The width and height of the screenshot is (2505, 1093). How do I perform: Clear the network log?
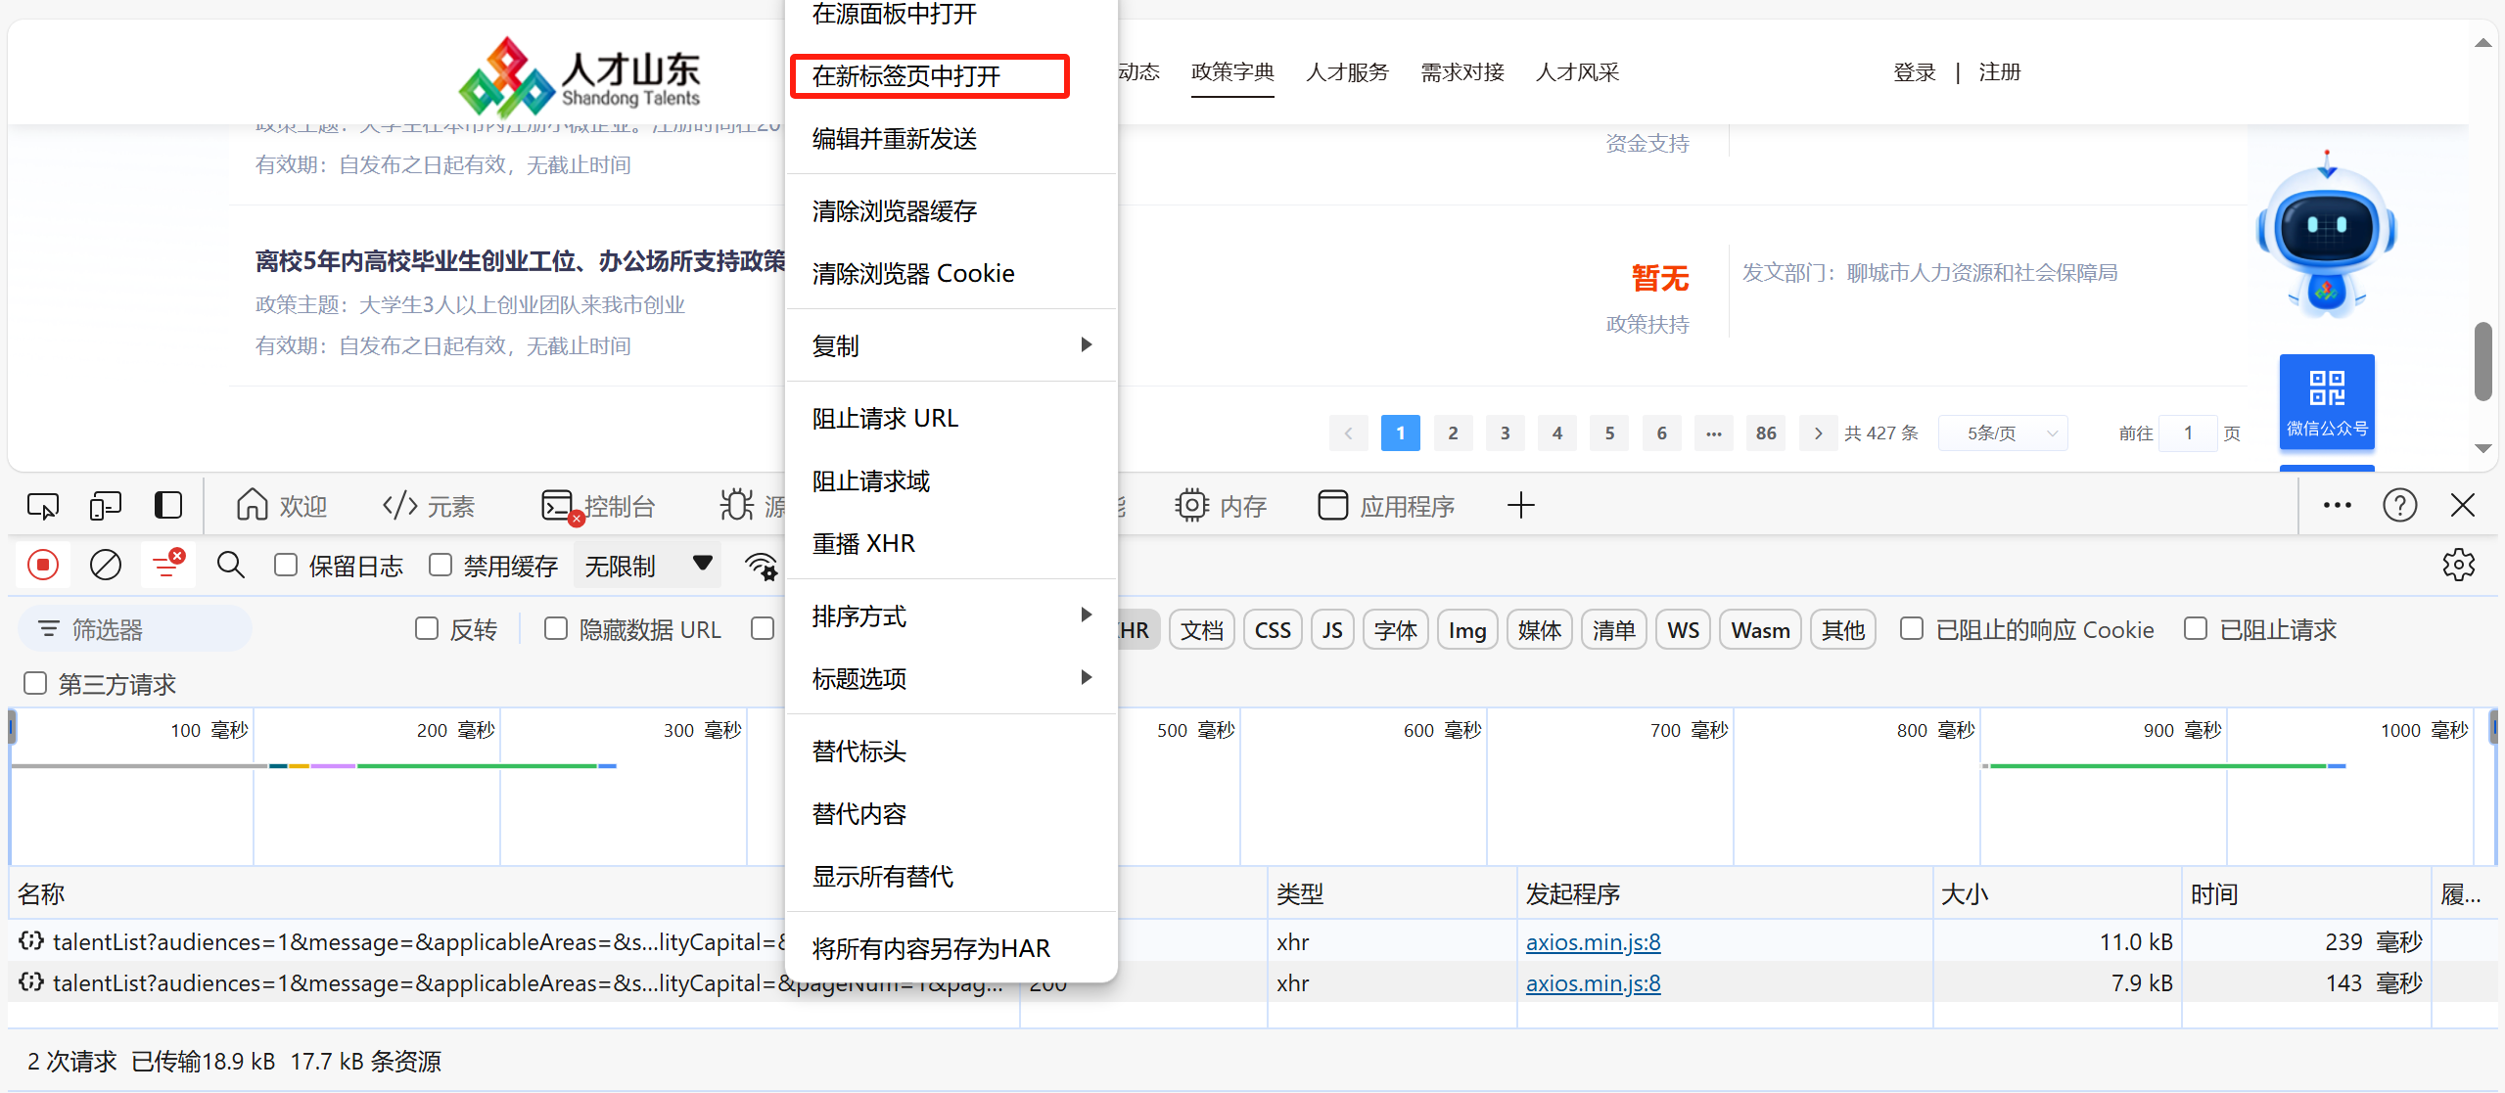pos(106,565)
